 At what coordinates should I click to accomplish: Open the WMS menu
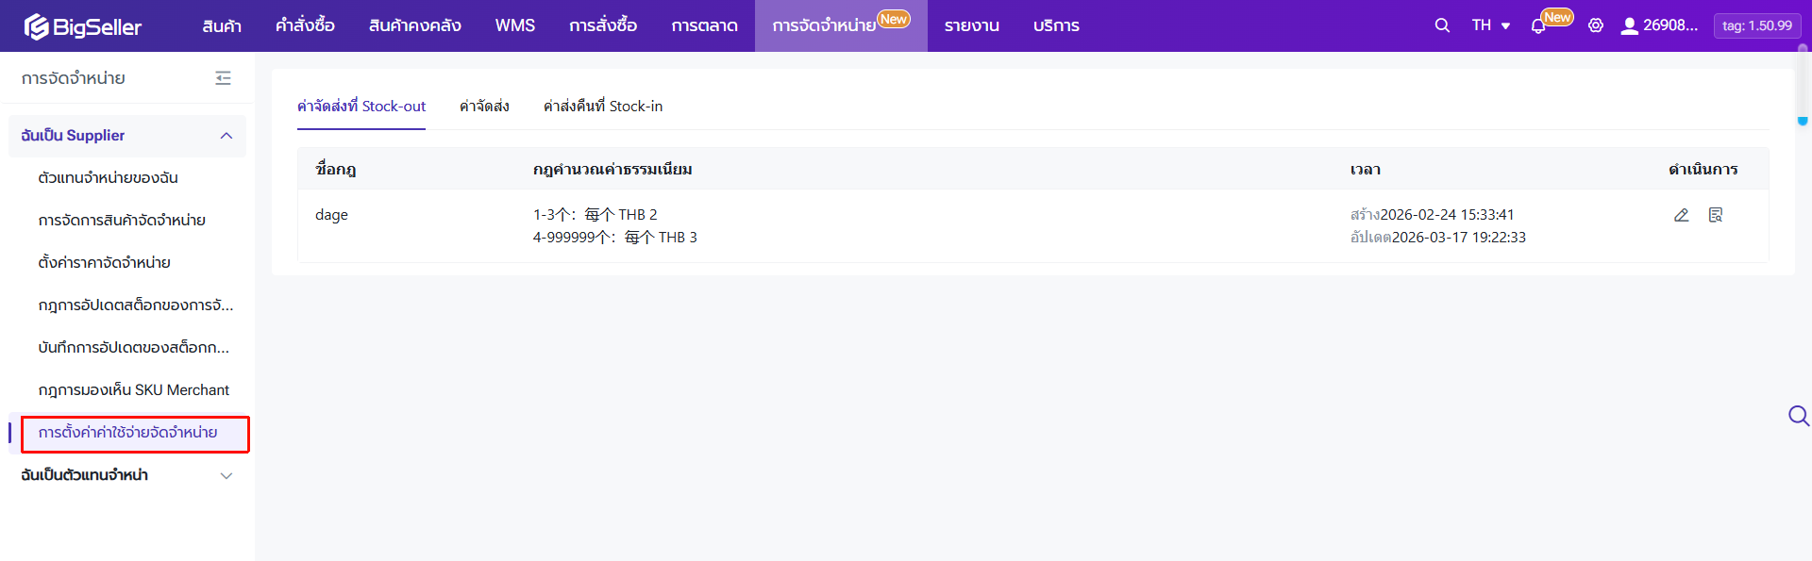[x=514, y=25]
